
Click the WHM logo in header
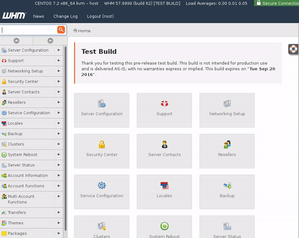(x=14, y=15)
